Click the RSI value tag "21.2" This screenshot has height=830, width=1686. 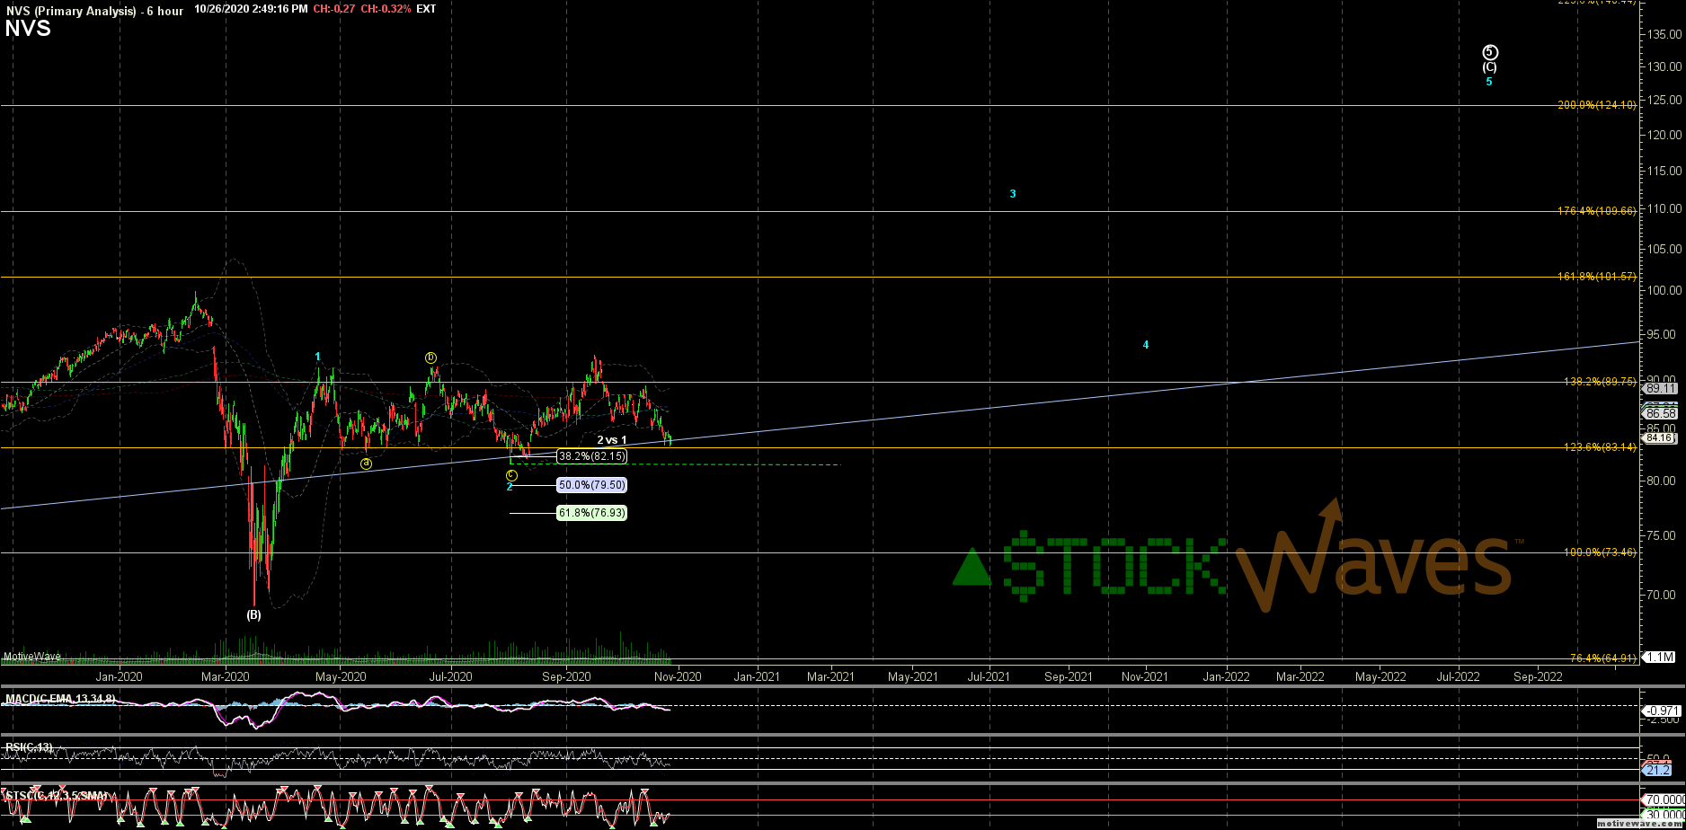click(x=1659, y=771)
